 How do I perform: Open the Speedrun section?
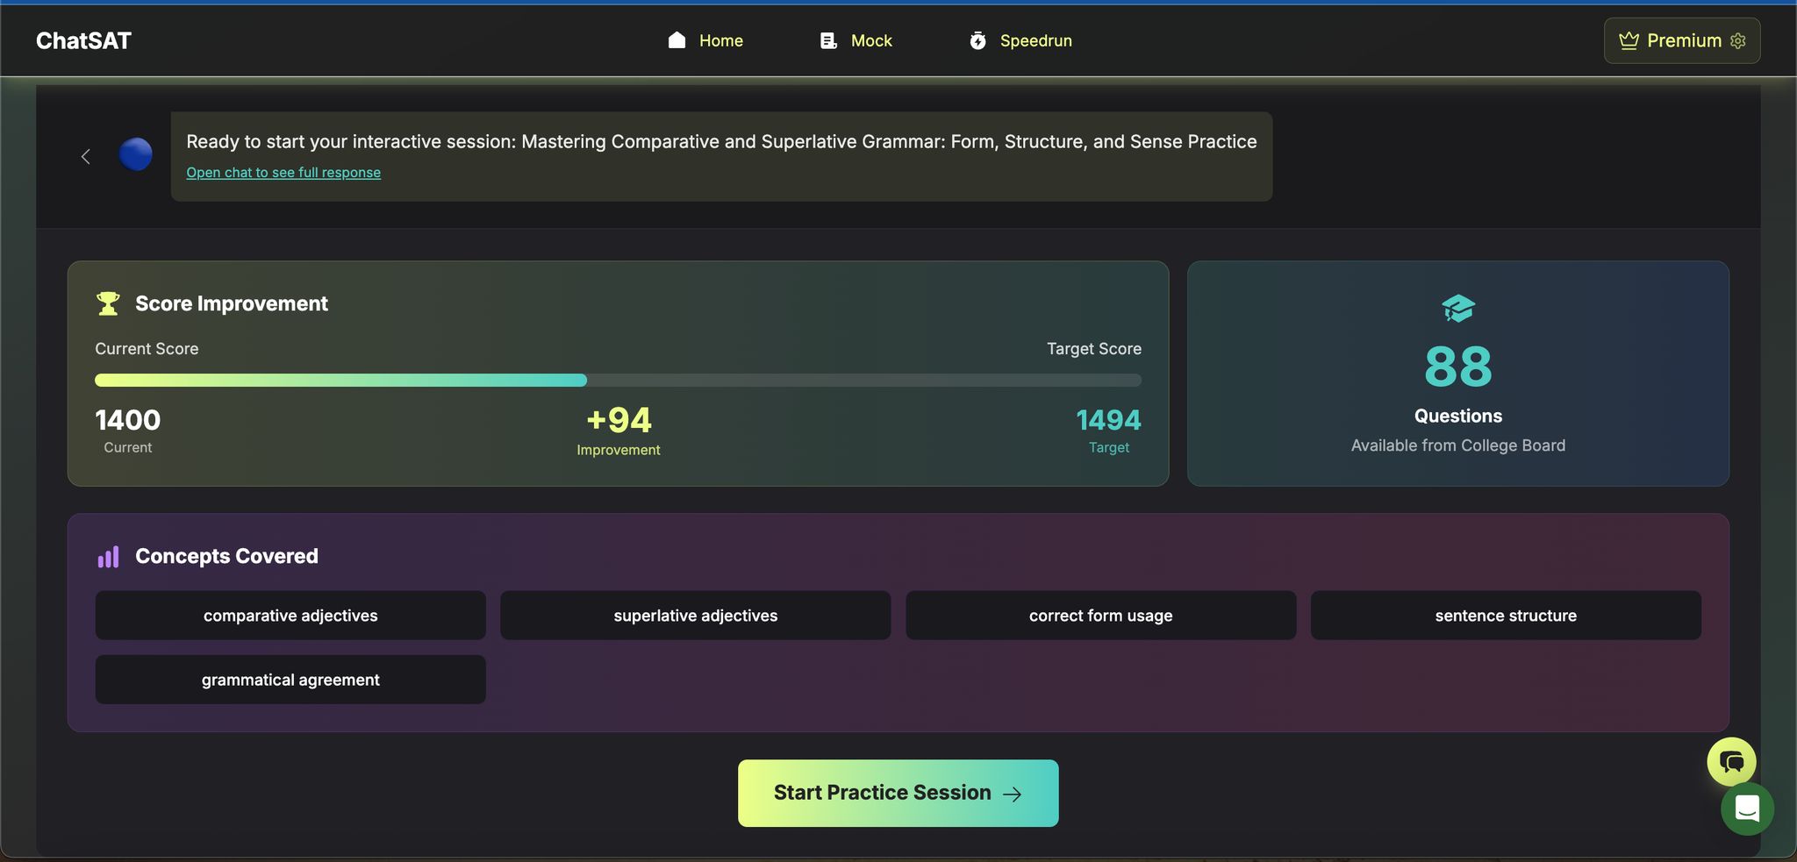[1020, 40]
